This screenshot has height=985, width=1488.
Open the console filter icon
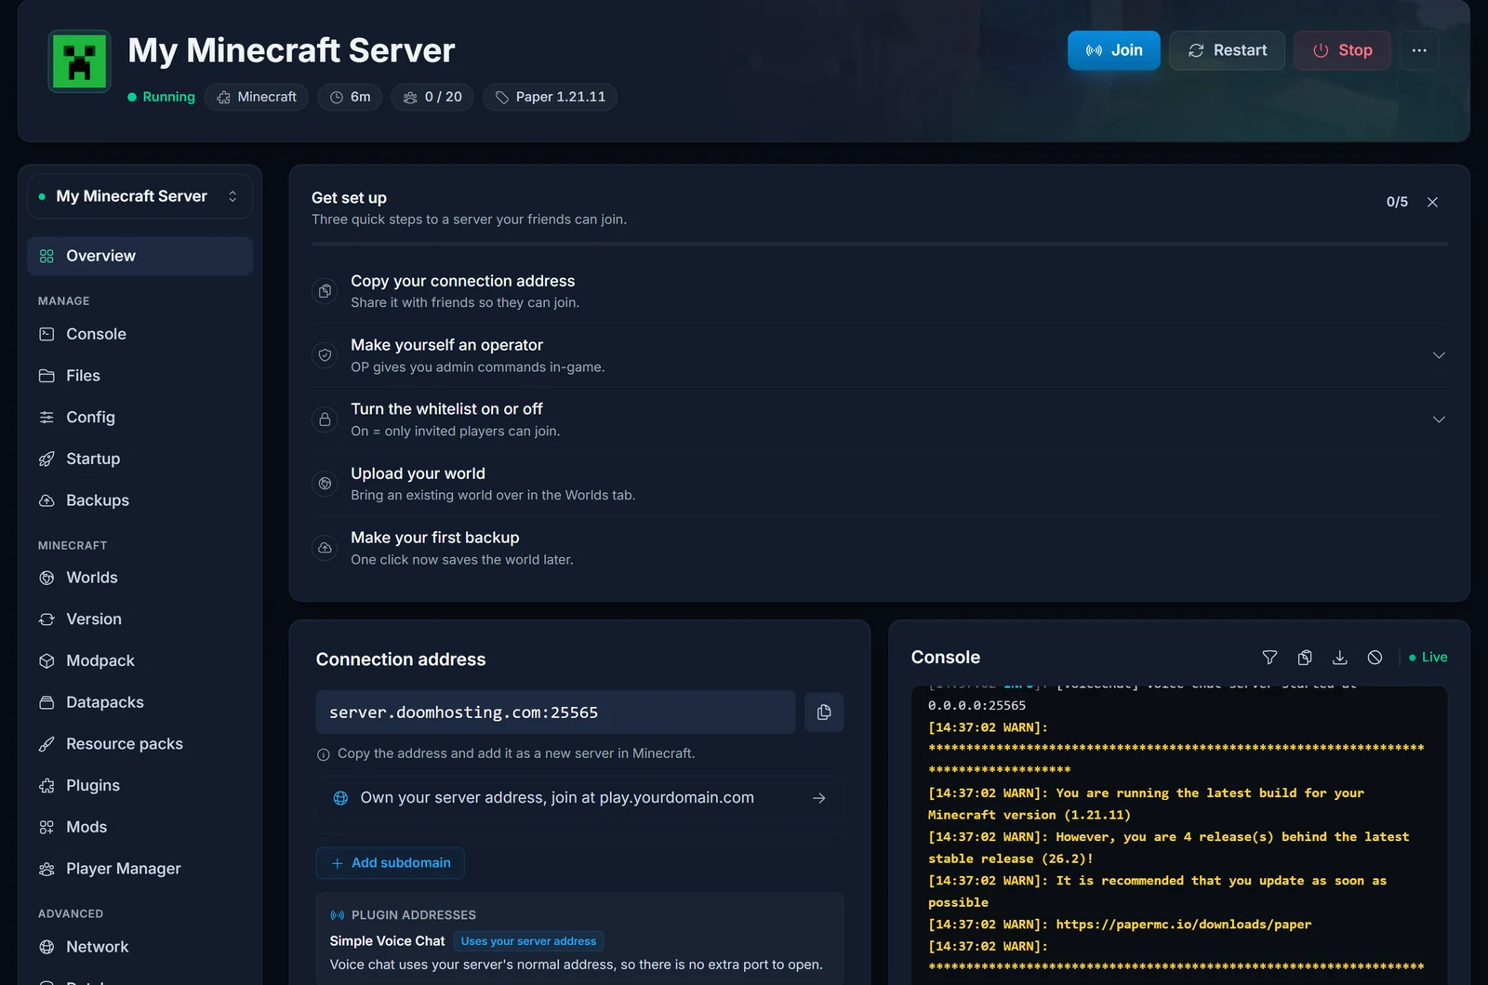[1269, 658]
